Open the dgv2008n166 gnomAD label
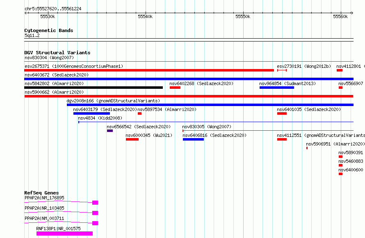Screen dimensions: 365x238 coord(113,101)
